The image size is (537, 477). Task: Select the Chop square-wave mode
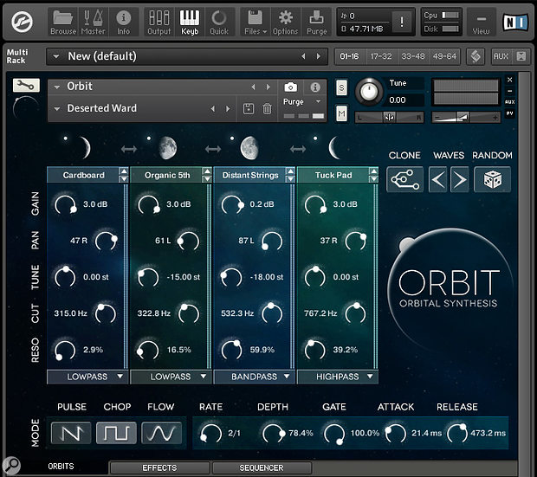116,433
